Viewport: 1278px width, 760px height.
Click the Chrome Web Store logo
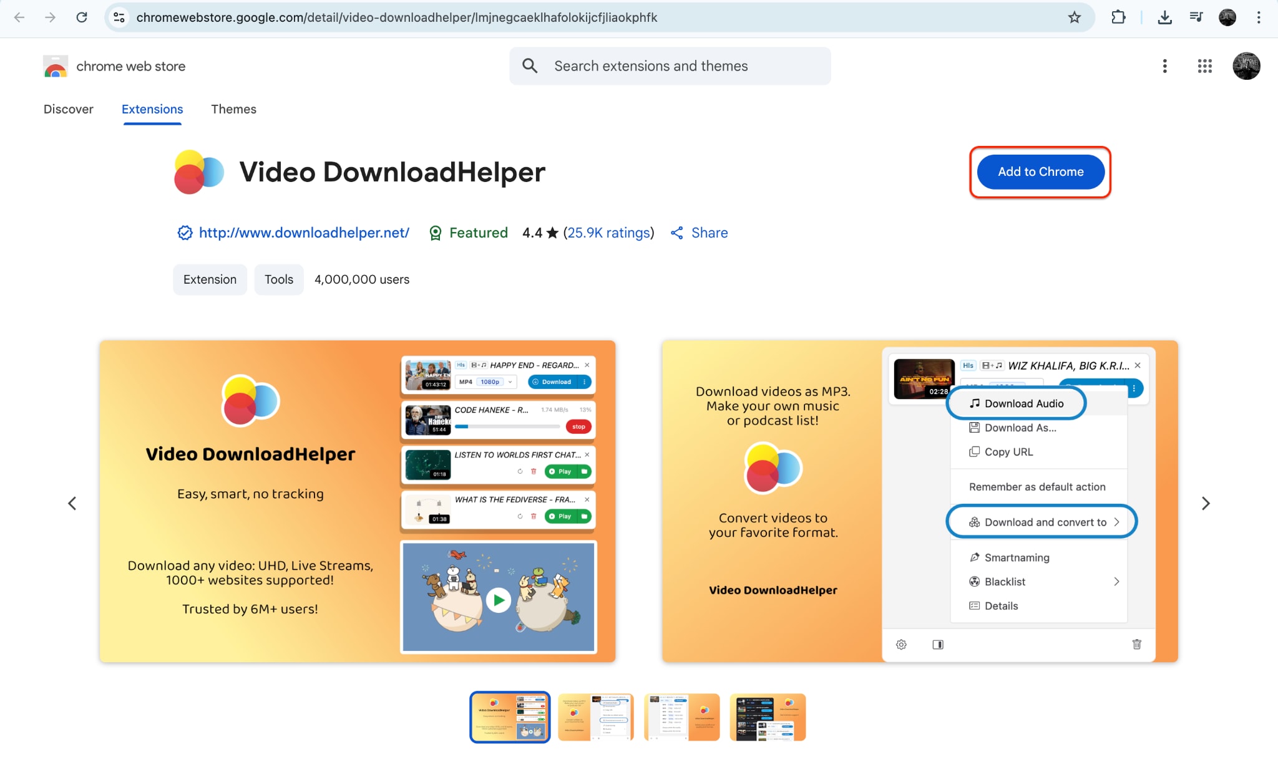54,65
